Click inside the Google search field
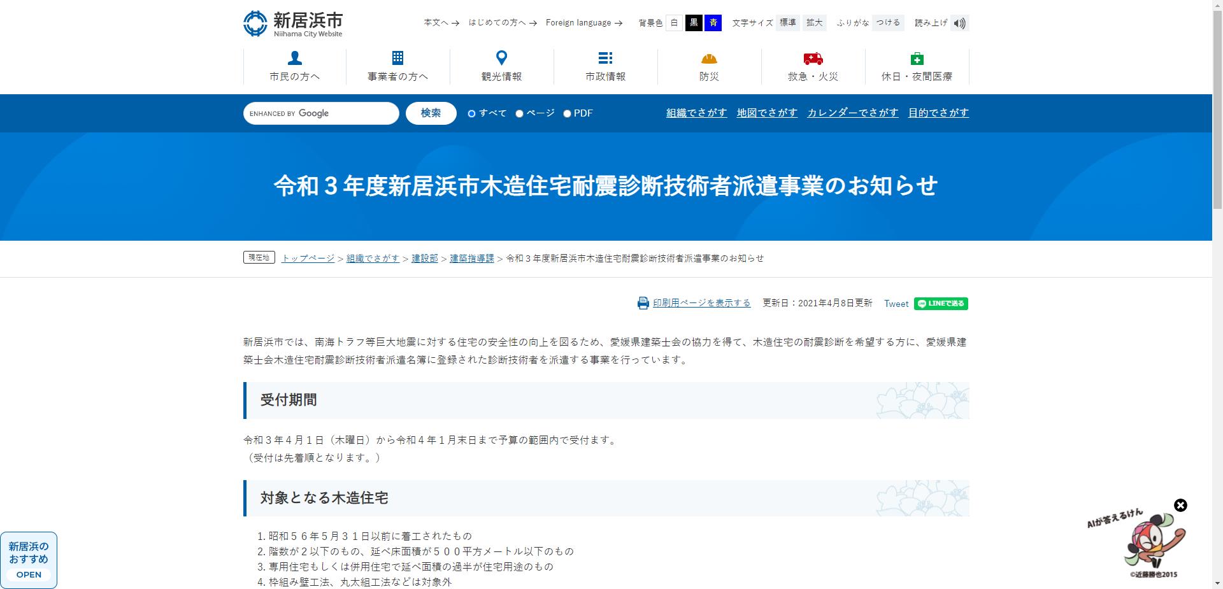The image size is (1223, 589). click(x=320, y=113)
